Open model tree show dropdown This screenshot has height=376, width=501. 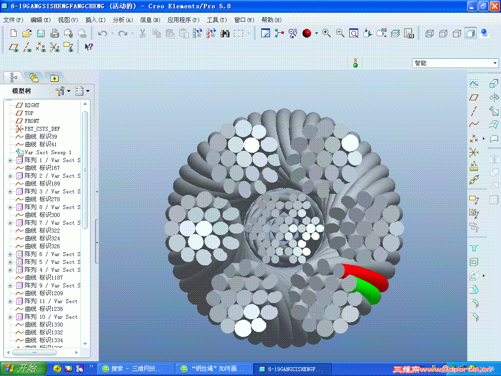pyautogui.click(x=82, y=91)
